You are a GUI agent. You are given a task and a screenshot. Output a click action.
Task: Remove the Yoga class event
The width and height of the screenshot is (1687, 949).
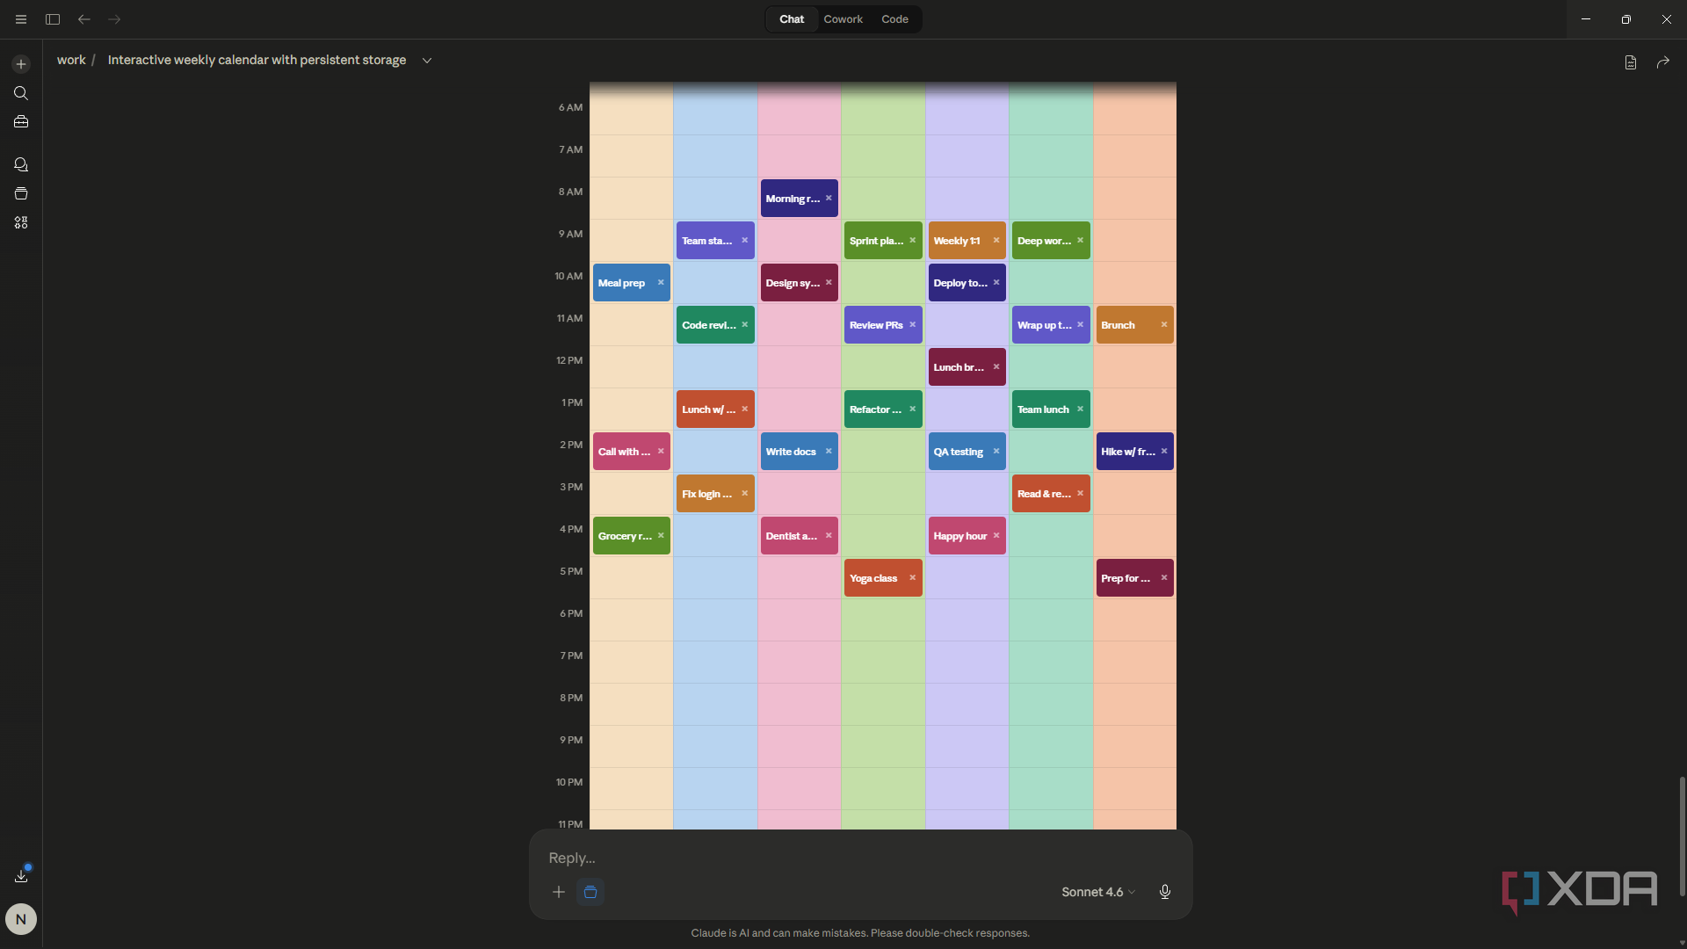912,577
